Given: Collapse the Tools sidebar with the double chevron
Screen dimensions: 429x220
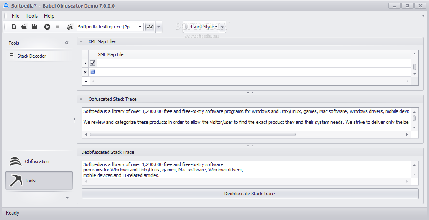Looking at the screenshot, I should coord(67,43).
